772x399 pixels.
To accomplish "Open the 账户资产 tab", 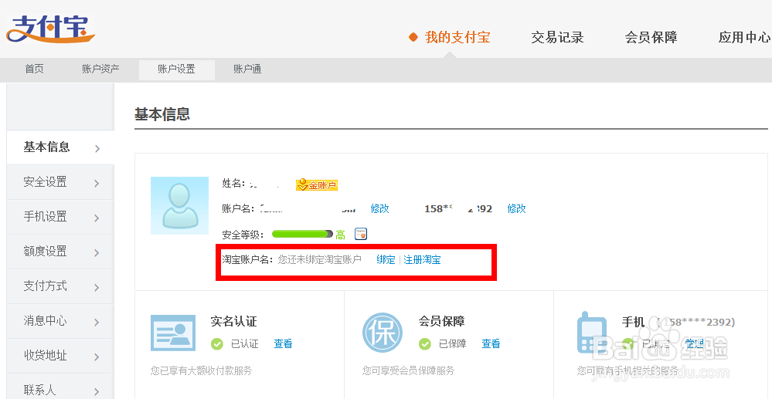I will click(x=101, y=69).
